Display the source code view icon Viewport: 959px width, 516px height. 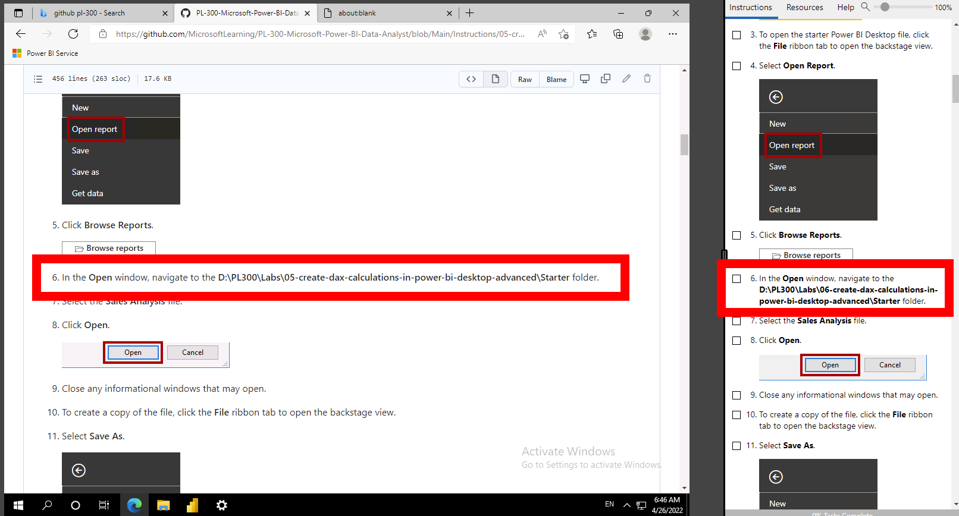click(x=471, y=79)
